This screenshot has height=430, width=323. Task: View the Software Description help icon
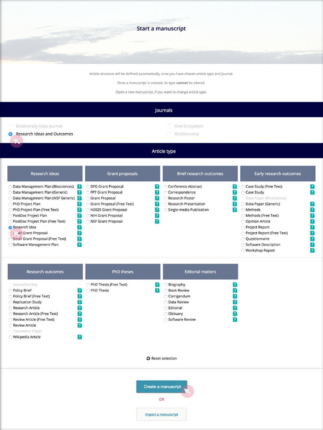(x=312, y=245)
